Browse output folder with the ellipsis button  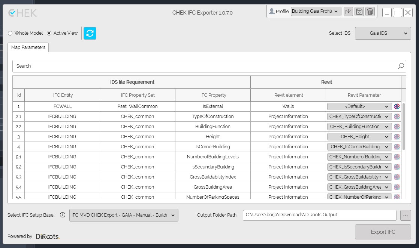[405, 215]
